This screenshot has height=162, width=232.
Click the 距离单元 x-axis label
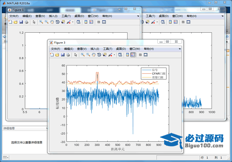click(118, 149)
